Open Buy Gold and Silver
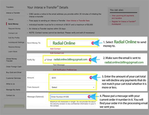Viewport: 149px width, 115px height. point(14,72)
